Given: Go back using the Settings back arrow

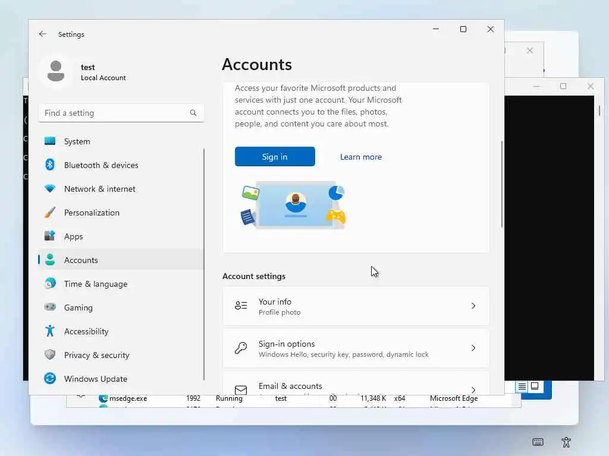Looking at the screenshot, I should (43, 34).
